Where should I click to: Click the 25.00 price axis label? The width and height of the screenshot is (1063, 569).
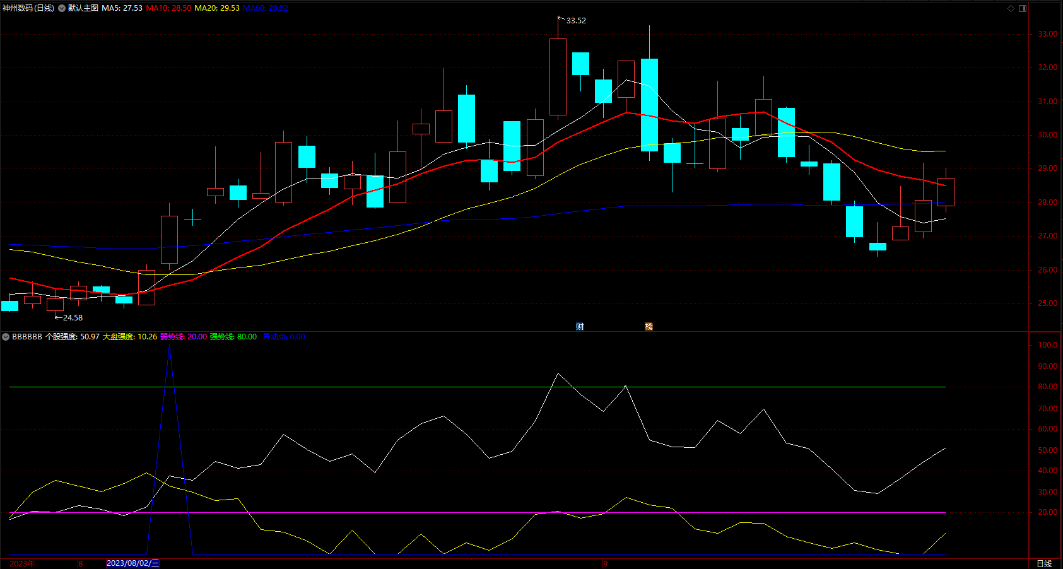coord(1048,303)
